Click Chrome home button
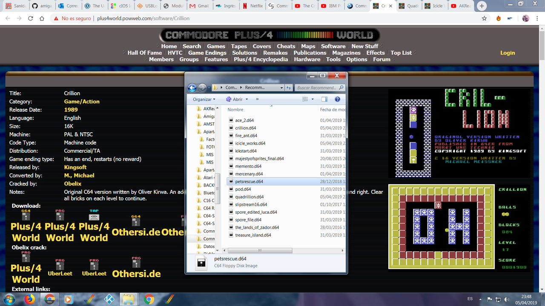The image size is (545, 306). (x=42, y=18)
